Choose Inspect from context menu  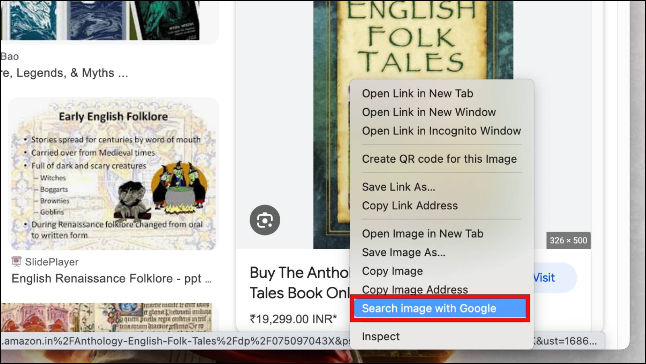(381, 336)
